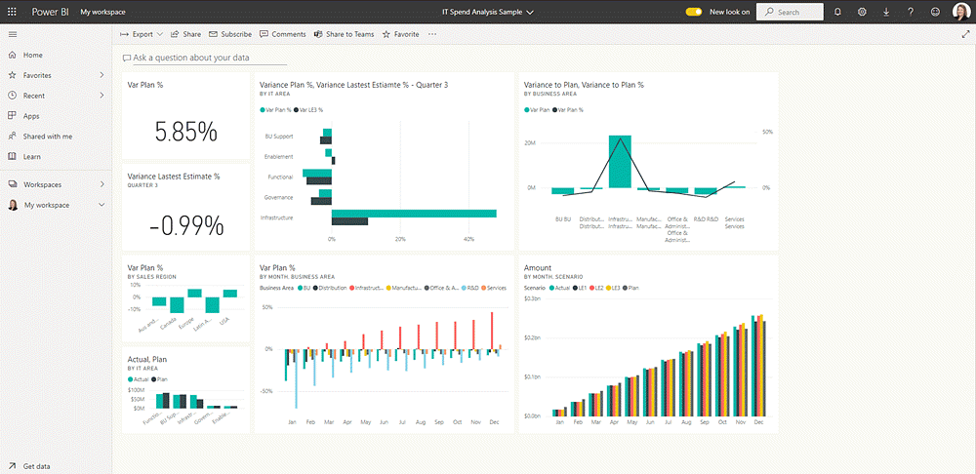976x474 pixels.
Task: Click the user profile picture
Action: [960, 12]
